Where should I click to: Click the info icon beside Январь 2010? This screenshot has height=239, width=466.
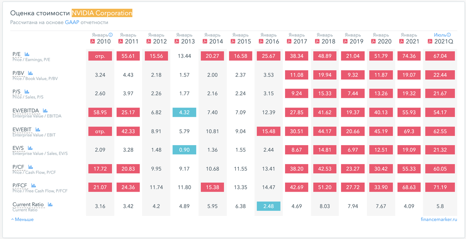coord(111,35)
